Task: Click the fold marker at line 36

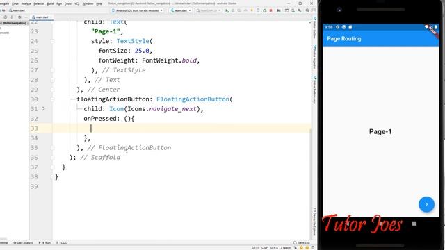Action: point(53,158)
